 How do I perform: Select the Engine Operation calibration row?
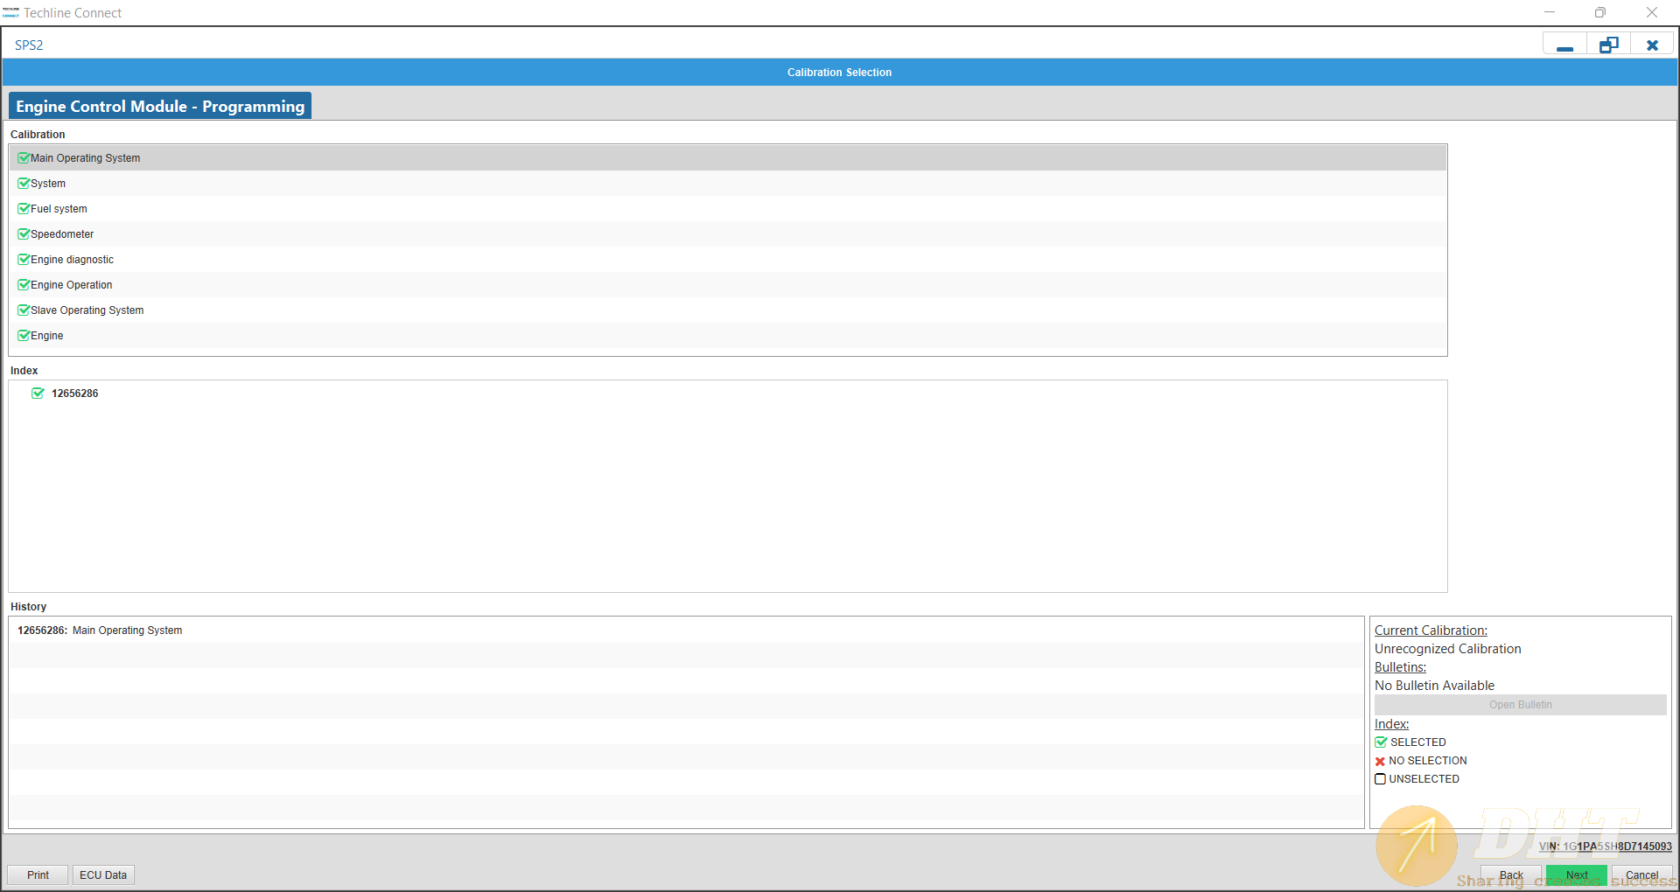[72, 285]
